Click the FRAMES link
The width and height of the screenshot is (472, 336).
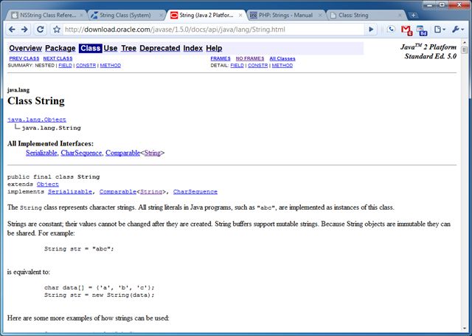tap(221, 58)
